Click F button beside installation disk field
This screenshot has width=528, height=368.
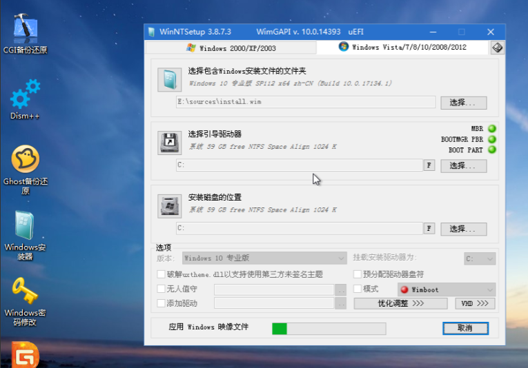[429, 228]
